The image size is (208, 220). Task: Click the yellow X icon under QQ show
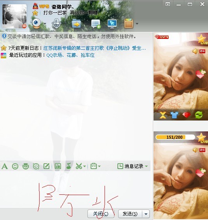click(163, 115)
